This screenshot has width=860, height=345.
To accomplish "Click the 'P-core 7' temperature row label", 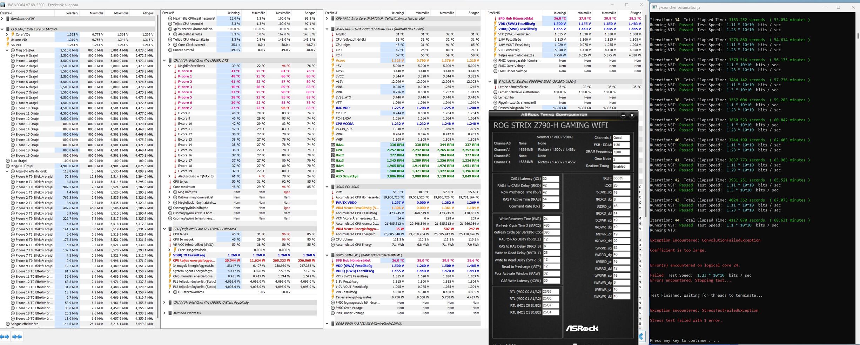I will coord(185,108).
